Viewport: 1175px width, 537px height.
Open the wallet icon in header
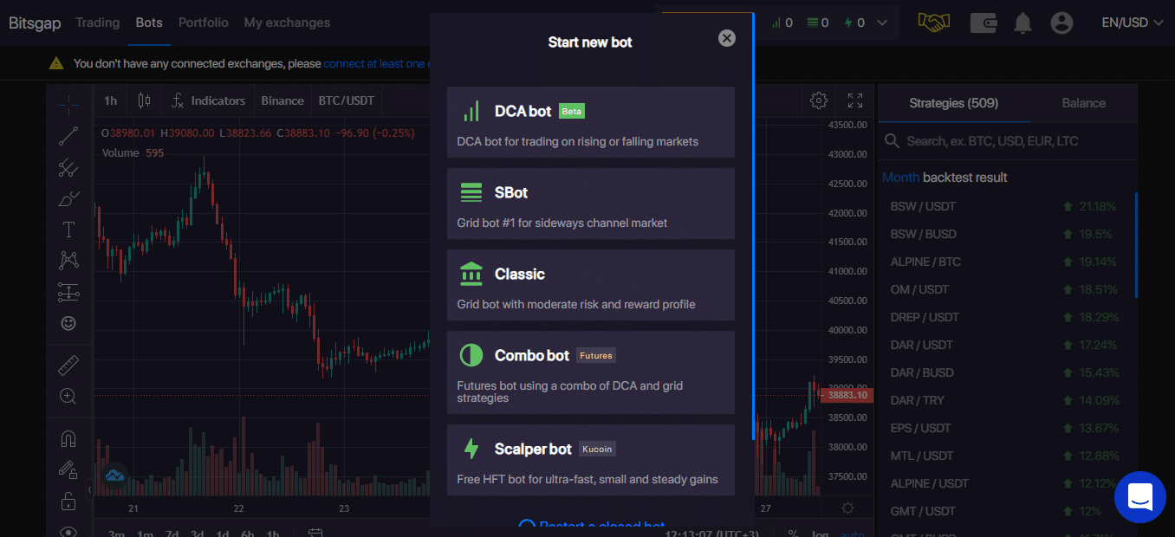point(983,23)
